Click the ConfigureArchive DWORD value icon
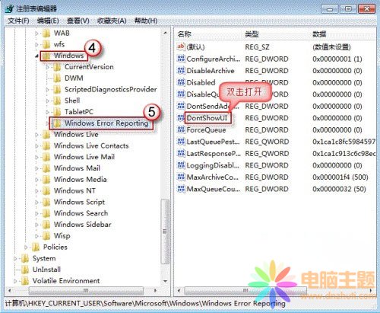The height and width of the screenshot is (313, 380). click(x=181, y=59)
